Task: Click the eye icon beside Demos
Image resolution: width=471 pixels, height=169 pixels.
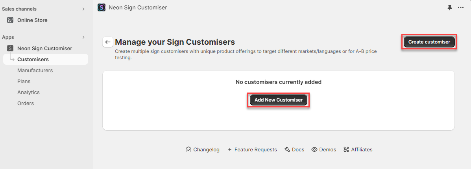Action: (x=314, y=149)
